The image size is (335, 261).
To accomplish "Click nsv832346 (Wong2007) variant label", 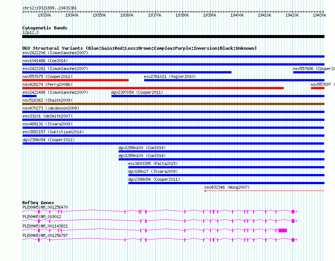I will (x=227, y=187).
